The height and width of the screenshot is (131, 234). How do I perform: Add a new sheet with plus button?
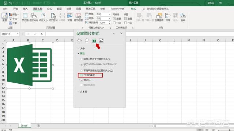(38, 126)
